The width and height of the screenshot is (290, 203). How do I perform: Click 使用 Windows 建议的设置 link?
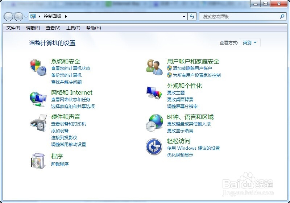[x=193, y=148]
